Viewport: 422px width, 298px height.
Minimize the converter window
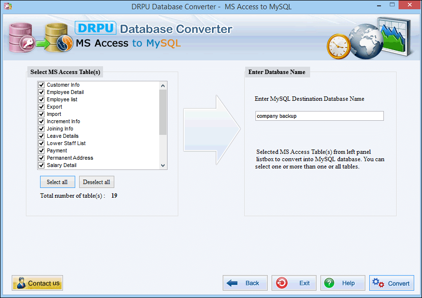coord(379,5)
